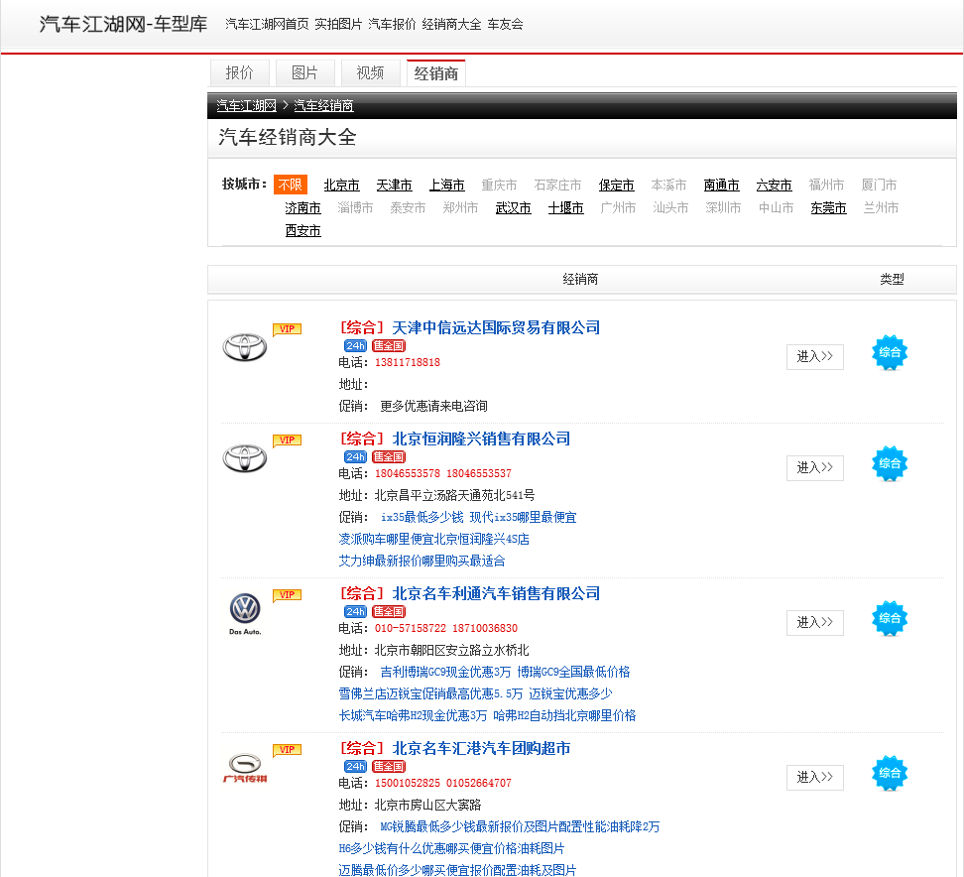964x877 pixels.
Task: Click 综合 type badge in 天津中信远达 row
Action: (890, 352)
